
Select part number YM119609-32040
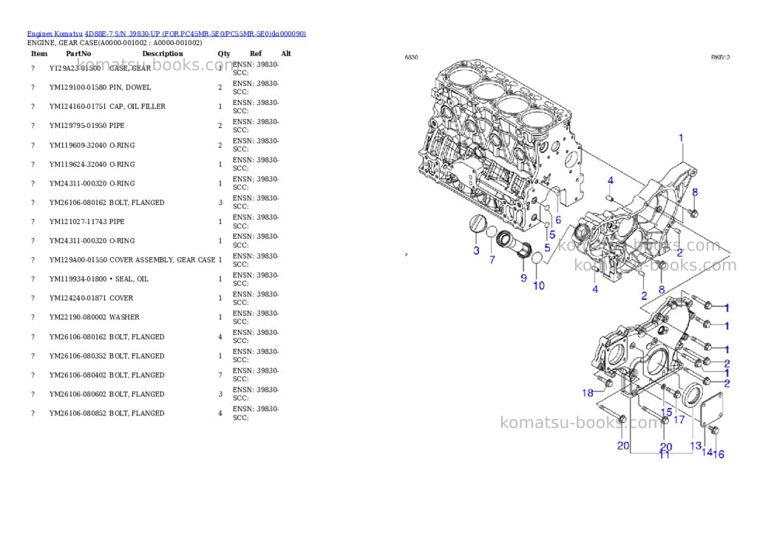tap(78, 146)
